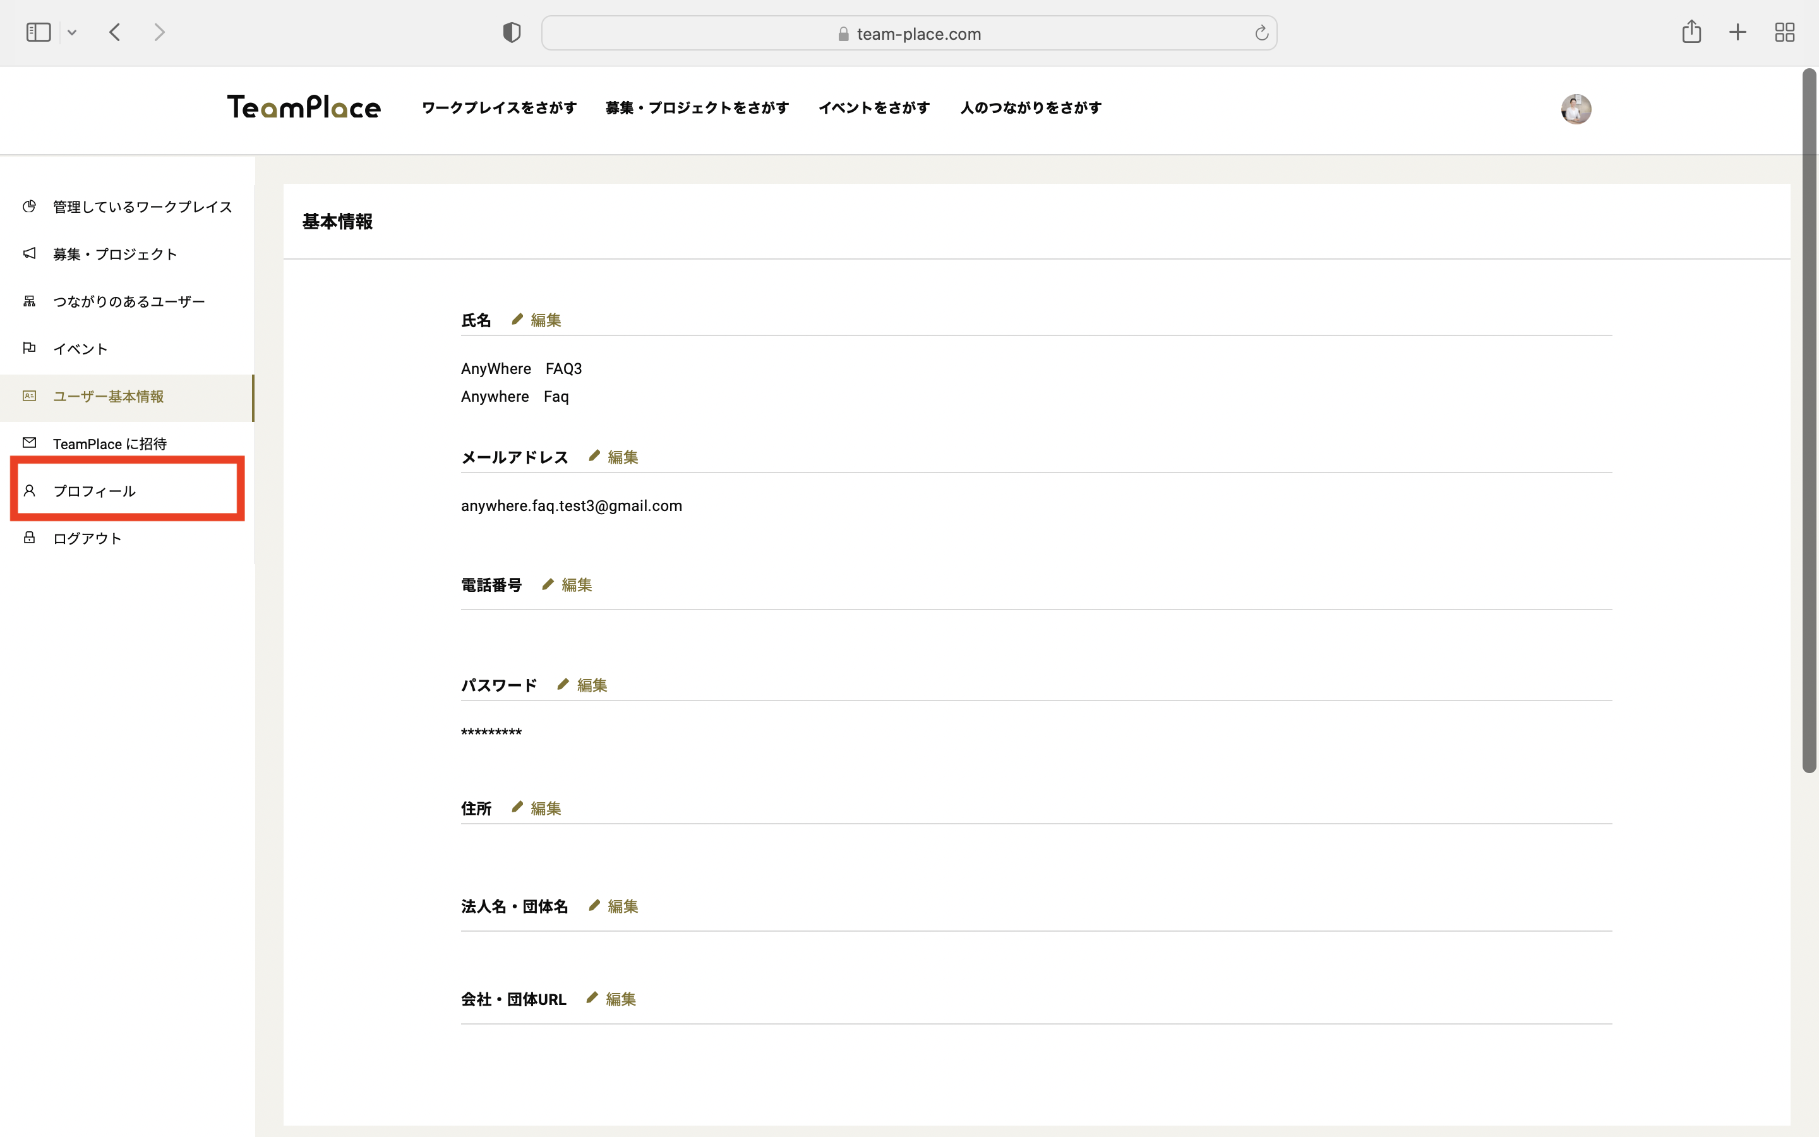Click the vertical page scrollbar
Image resolution: width=1819 pixels, height=1137 pixels.
(1808, 421)
